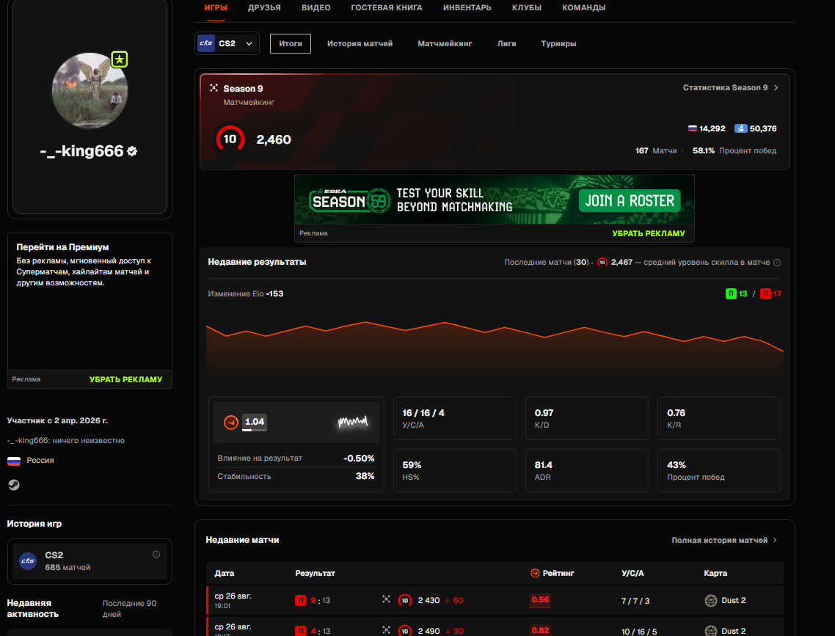Click УБРАТЬ РЕКЛАМУ under ESEA banner
Image resolution: width=835 pixels, height=636 pixels.
[x=648, y=233]
